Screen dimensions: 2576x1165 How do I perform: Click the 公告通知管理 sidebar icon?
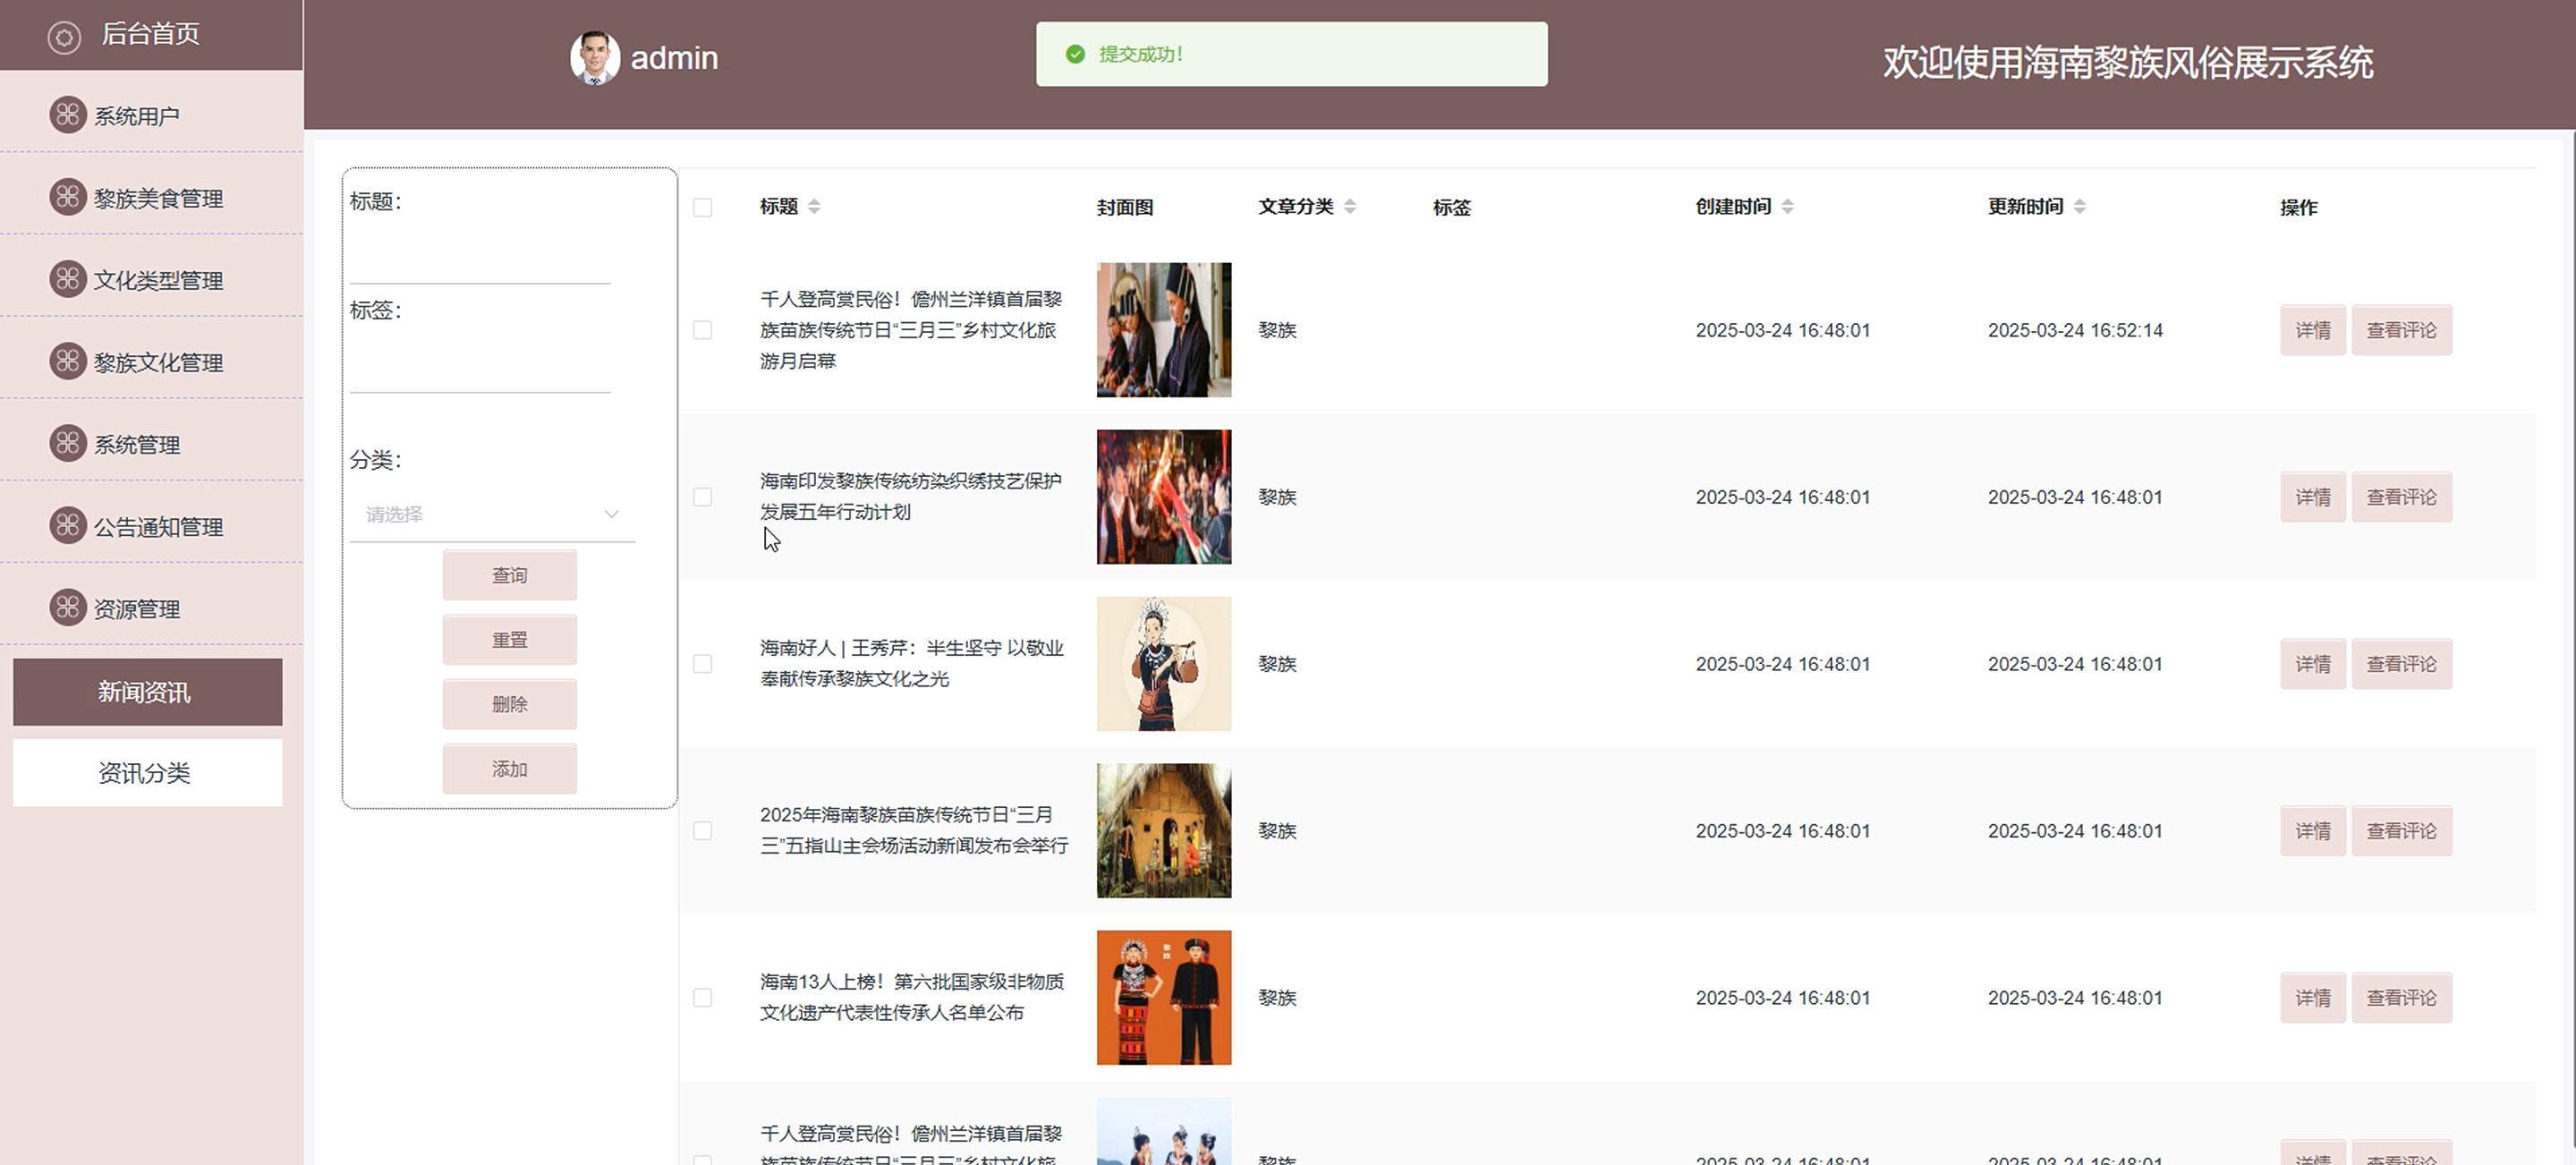coord(68,525)
